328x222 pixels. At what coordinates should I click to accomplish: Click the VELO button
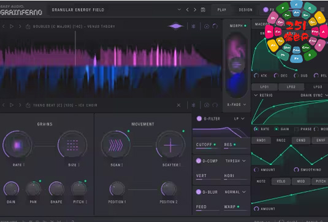281,181
